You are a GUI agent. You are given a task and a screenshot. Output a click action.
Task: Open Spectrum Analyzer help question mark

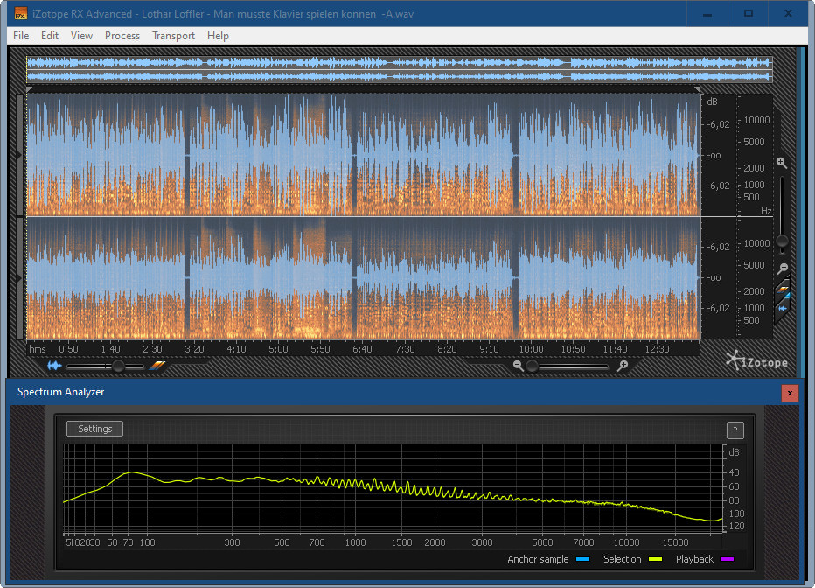pos(735,430)
